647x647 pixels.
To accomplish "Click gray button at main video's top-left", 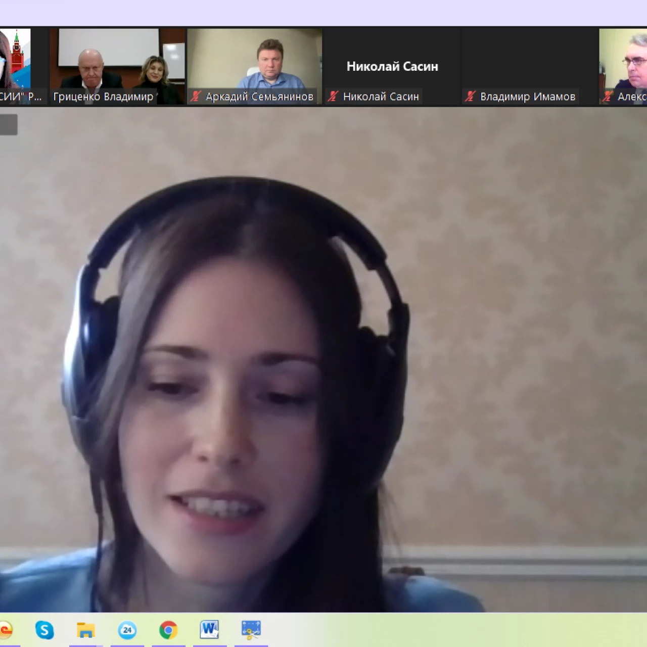I will click(x=8, y=125).
